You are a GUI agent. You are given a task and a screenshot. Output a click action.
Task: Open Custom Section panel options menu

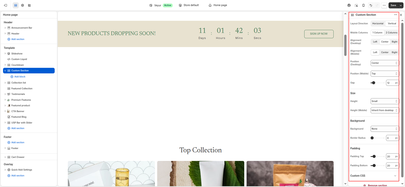(x=396, y=15)
